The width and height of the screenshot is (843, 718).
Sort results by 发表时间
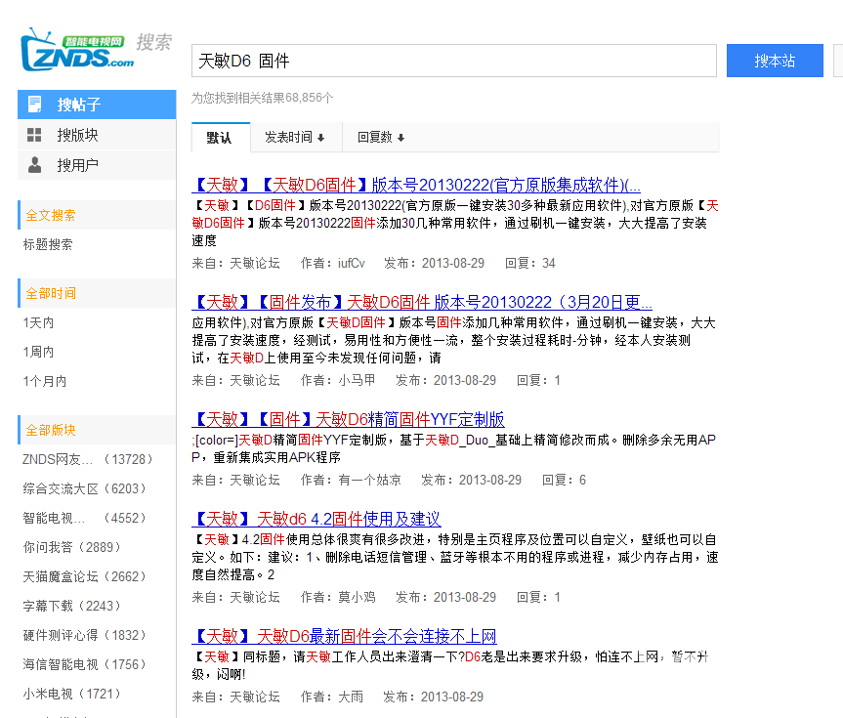tap(295, 138)
